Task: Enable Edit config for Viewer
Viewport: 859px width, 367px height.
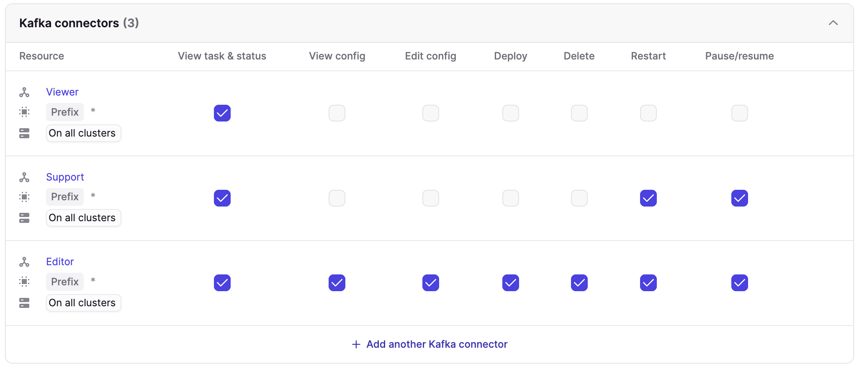Action: (x=431, y=113)
